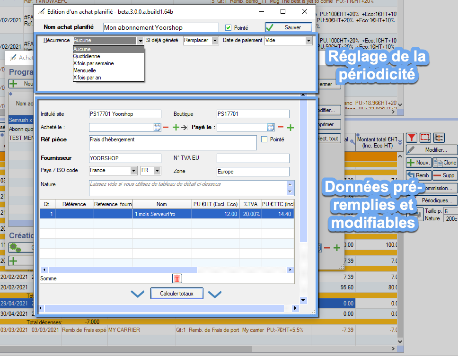Delete selected line with red trash icon
Screen dimensions: 458x356
[x=177, y=278]
